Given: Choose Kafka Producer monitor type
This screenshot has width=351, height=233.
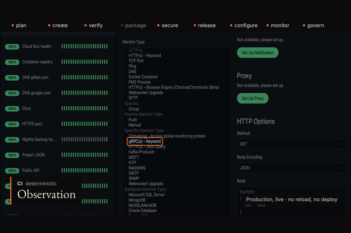Looking at the screenshot, I should [x=142, y=152].
